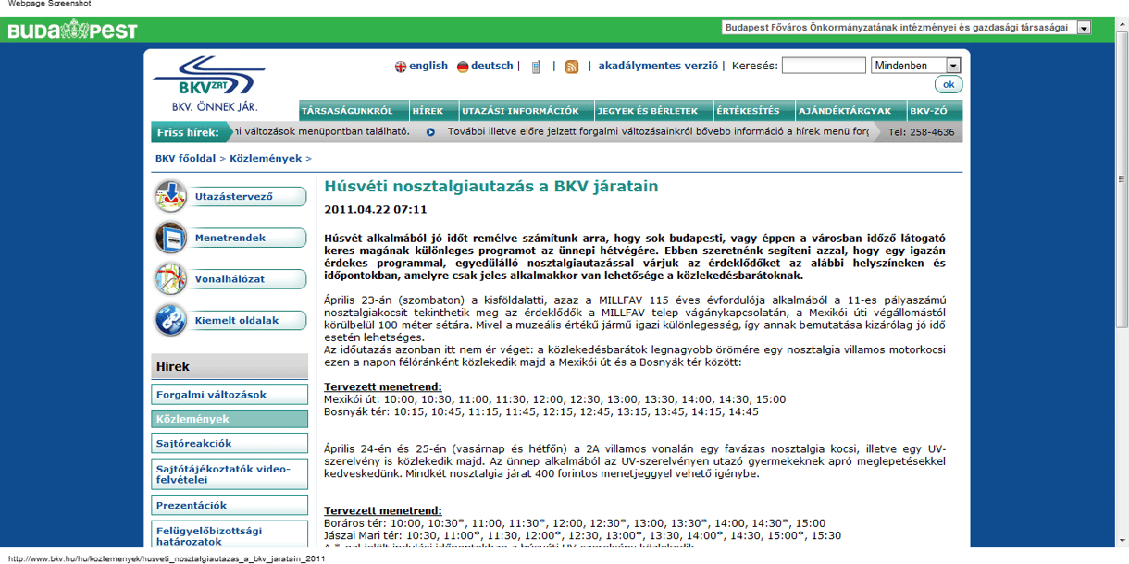The width and height of the screenshot is (1129, 564).
Task: Open Felügyelőbizottsági határozatok sidebar item
Action: coord(230,535)
